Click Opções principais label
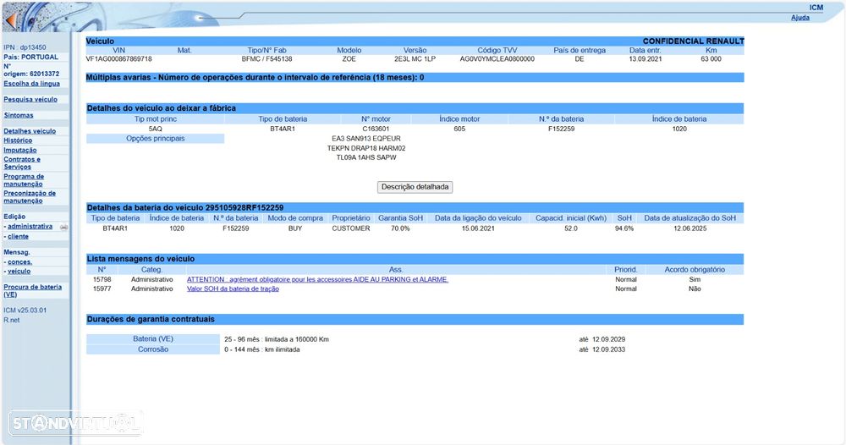846x445 pixels. (156, 139)
